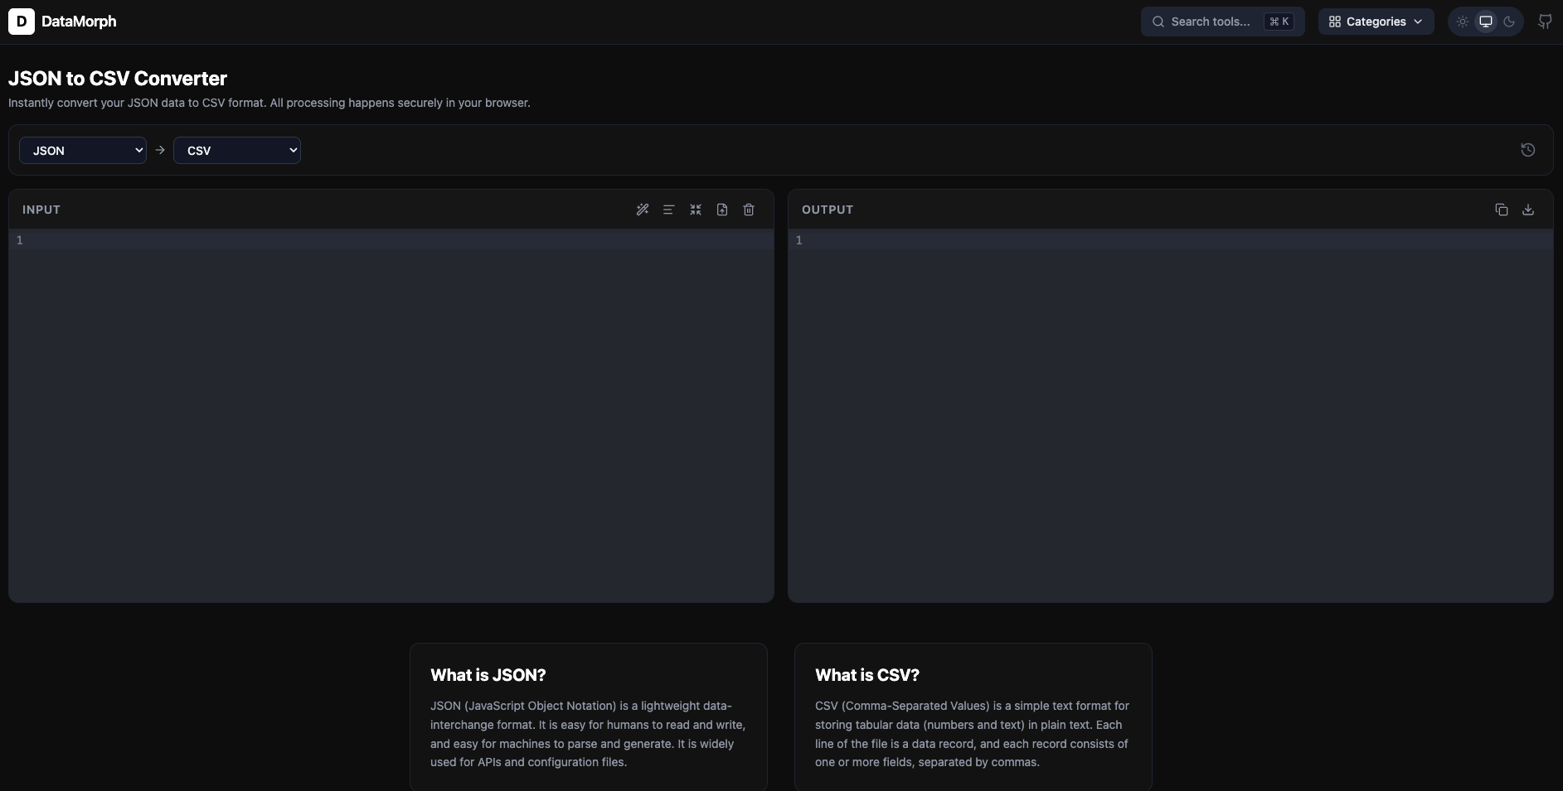Click the 'What is CSV?' heading
Screen dimensions: 1563x791
(867, 675)
